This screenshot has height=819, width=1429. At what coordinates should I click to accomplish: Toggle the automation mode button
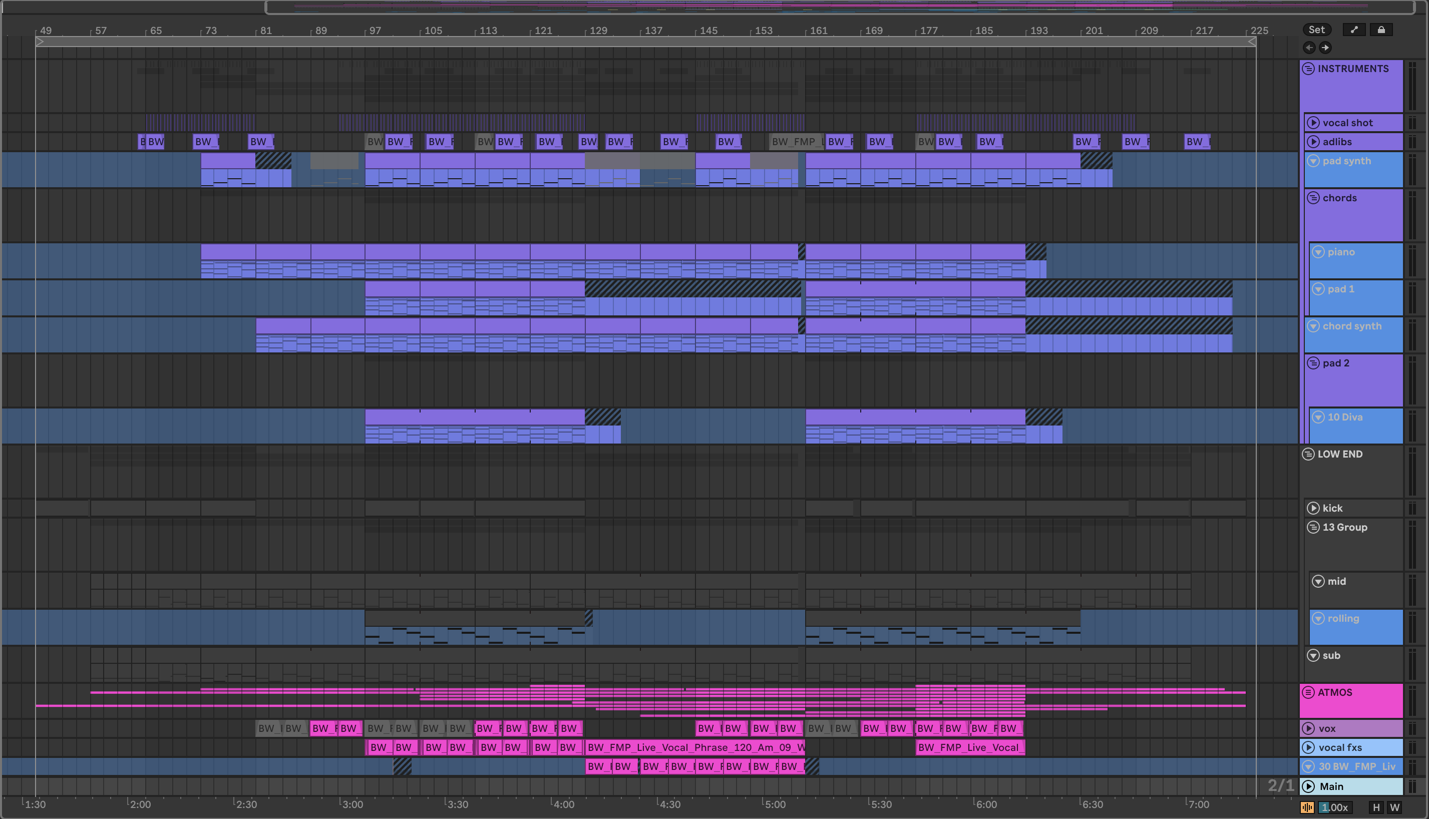1354,30
